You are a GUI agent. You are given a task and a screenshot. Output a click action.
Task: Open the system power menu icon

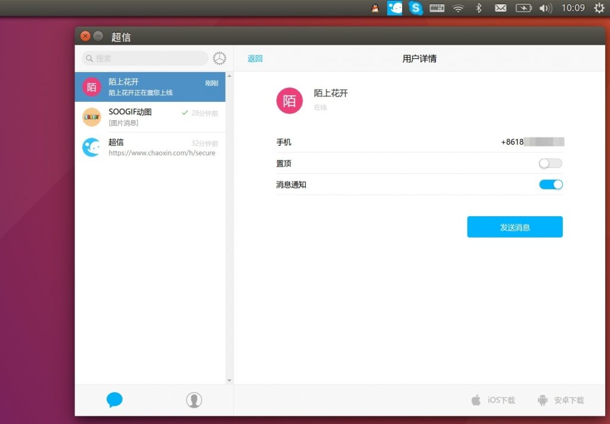pos(599,8)
